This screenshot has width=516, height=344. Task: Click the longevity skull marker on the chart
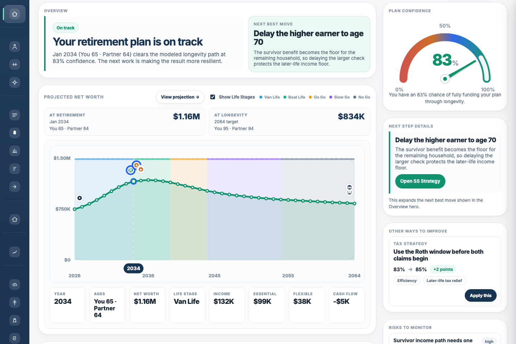349,187
